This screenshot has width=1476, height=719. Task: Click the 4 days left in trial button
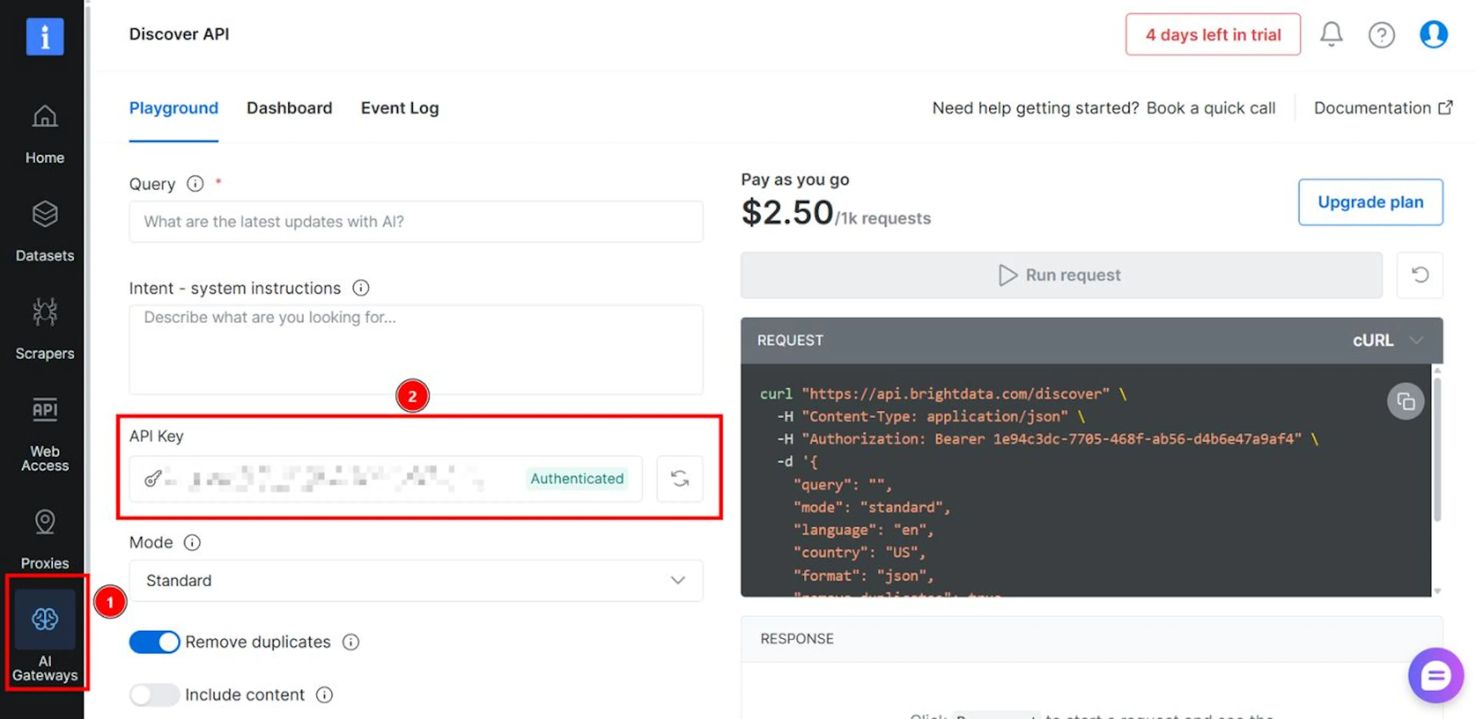tap(1212, 34)
